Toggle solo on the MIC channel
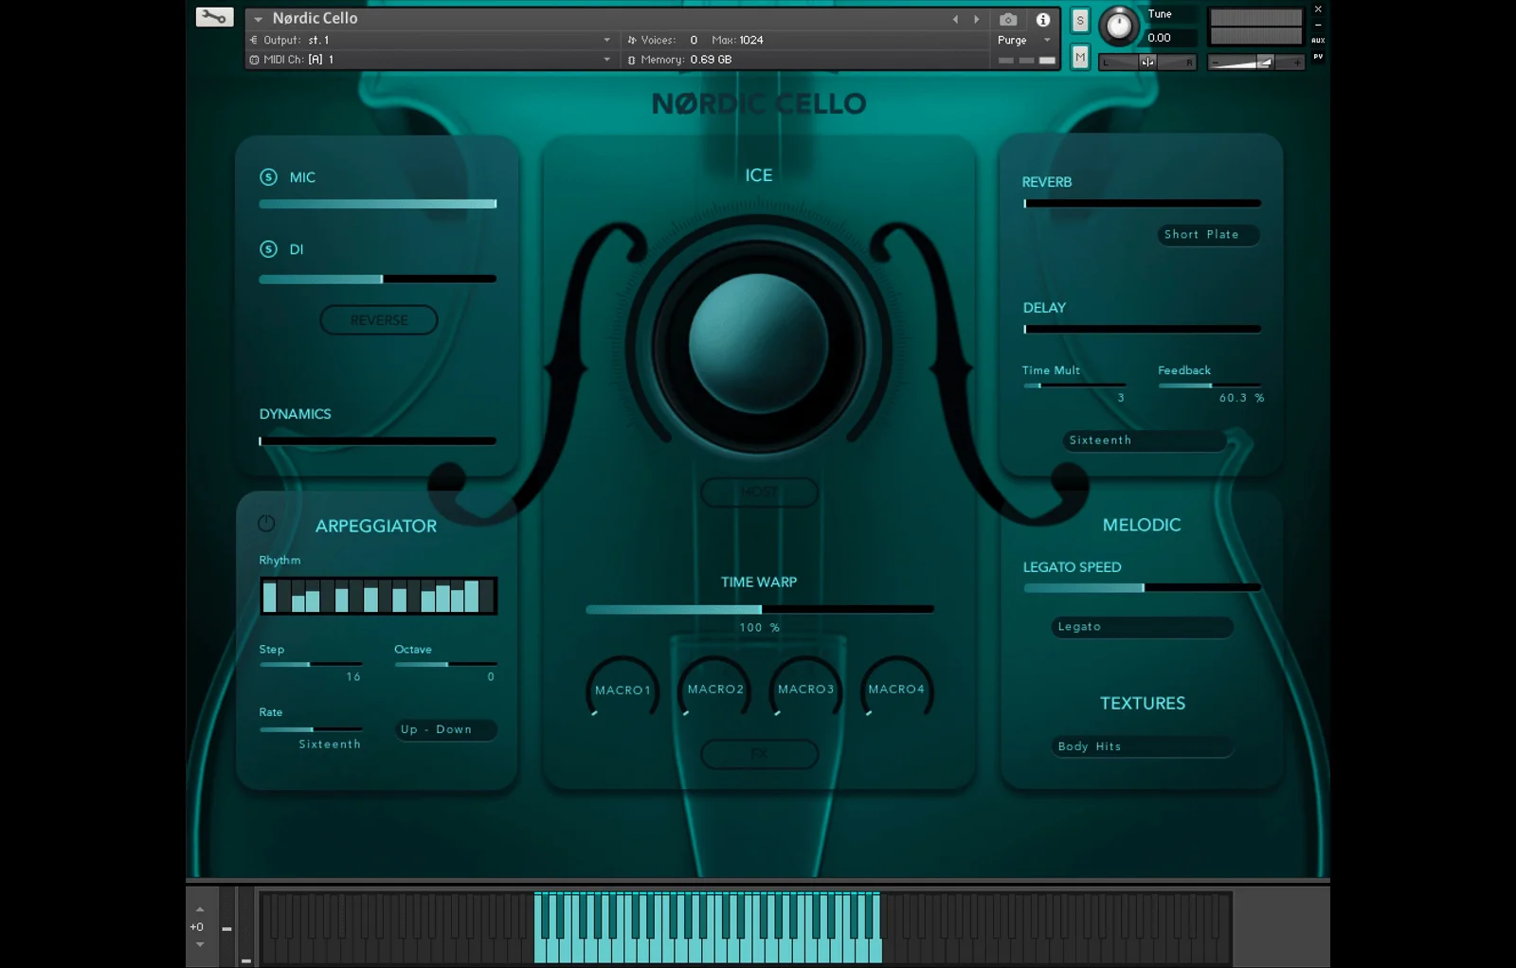This screenshot has height=968, width=1516. (268, 177)
